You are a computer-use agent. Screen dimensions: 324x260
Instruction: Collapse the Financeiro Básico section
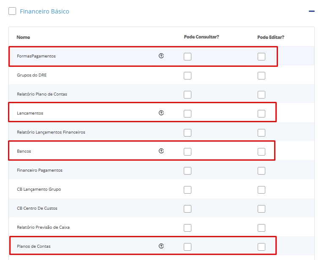click(x=312, y=11)
